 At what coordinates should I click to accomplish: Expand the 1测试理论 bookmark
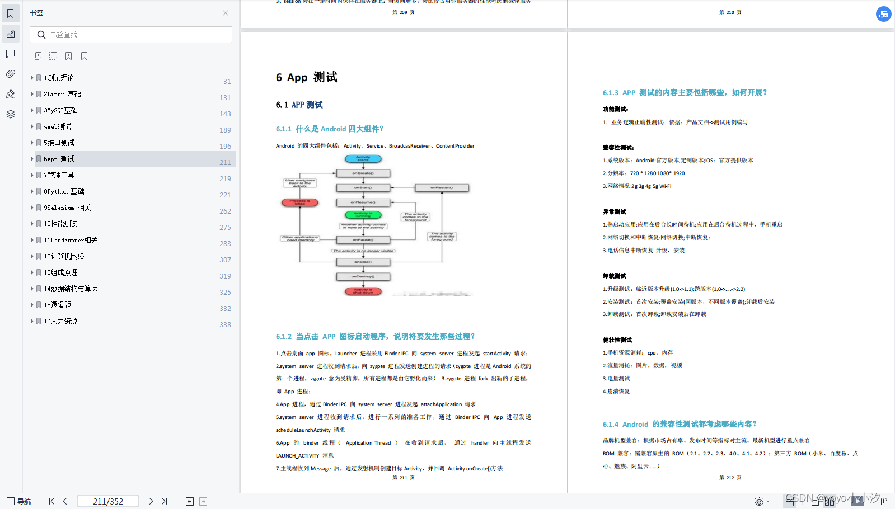click(x=32, y=78)
